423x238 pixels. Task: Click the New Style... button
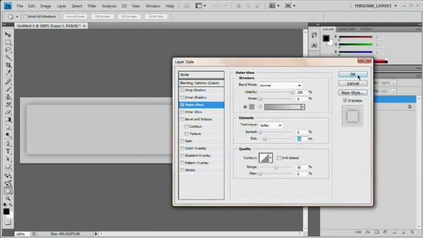(353, 93)
